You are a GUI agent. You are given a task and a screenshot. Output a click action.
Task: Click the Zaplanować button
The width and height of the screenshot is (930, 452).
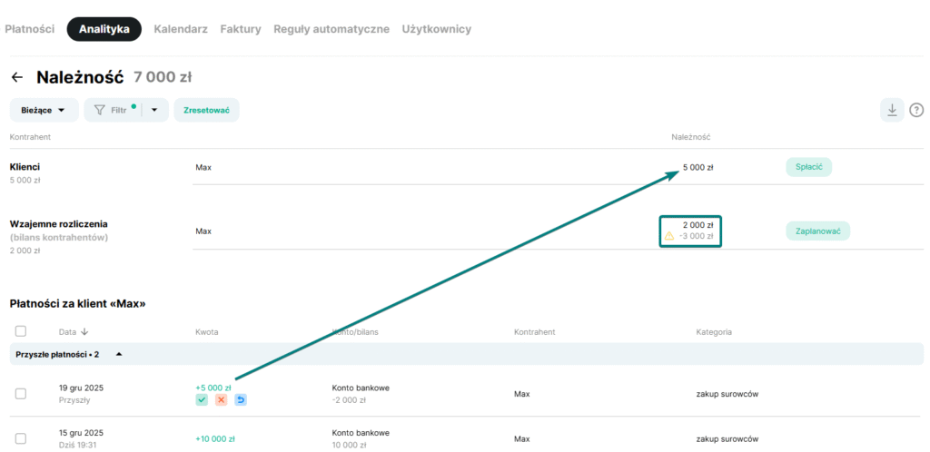[817, 231]
